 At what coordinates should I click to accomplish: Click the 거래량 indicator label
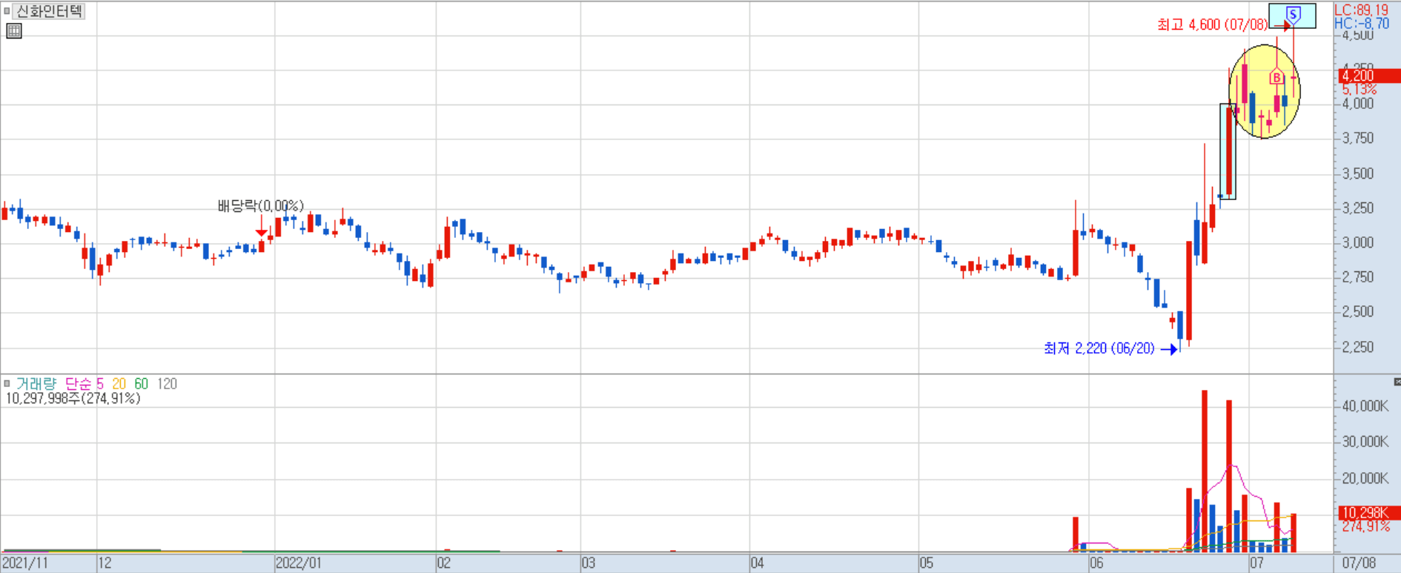36,384
